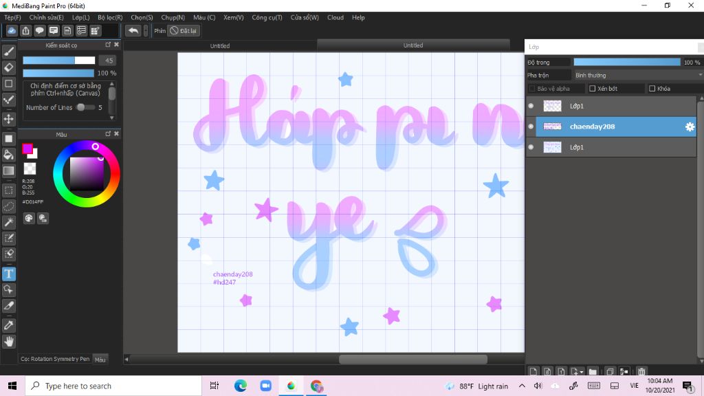This screenshot has width=704, height=396.
Task: Open the Lớp(L) menu
Action: tap(81, 17)
